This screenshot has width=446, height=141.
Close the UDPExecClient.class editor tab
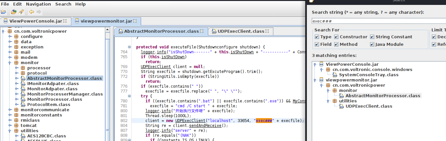coord(267,31)
